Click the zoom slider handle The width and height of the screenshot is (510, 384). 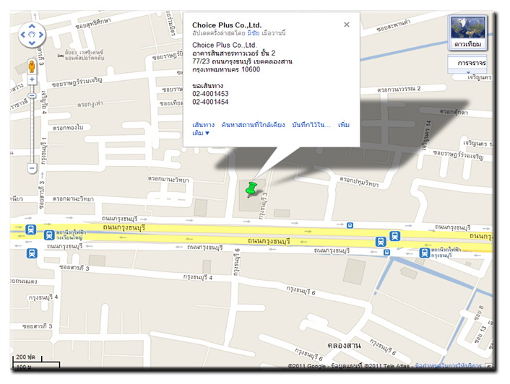[x=32, y=95]
